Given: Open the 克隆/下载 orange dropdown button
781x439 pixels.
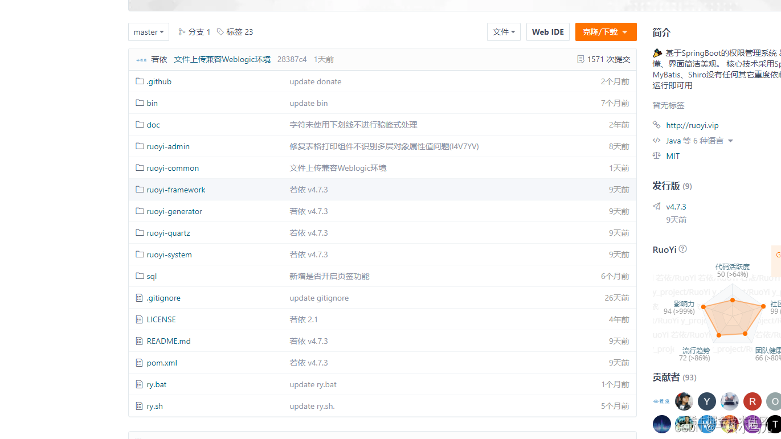Looking at the screenshot, I should tap(606, 32).
